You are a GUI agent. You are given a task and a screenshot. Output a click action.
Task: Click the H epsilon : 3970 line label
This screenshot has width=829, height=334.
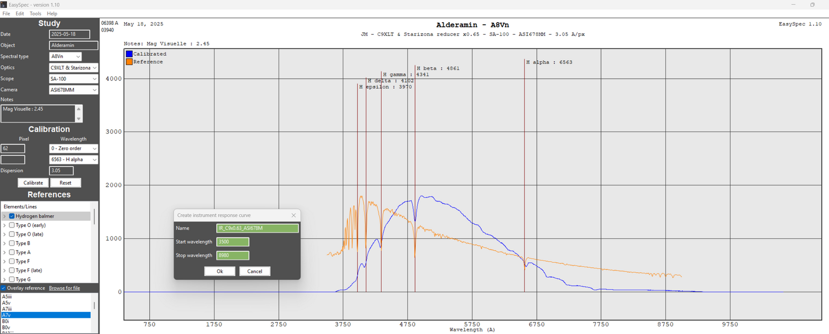tap(385, 87)
